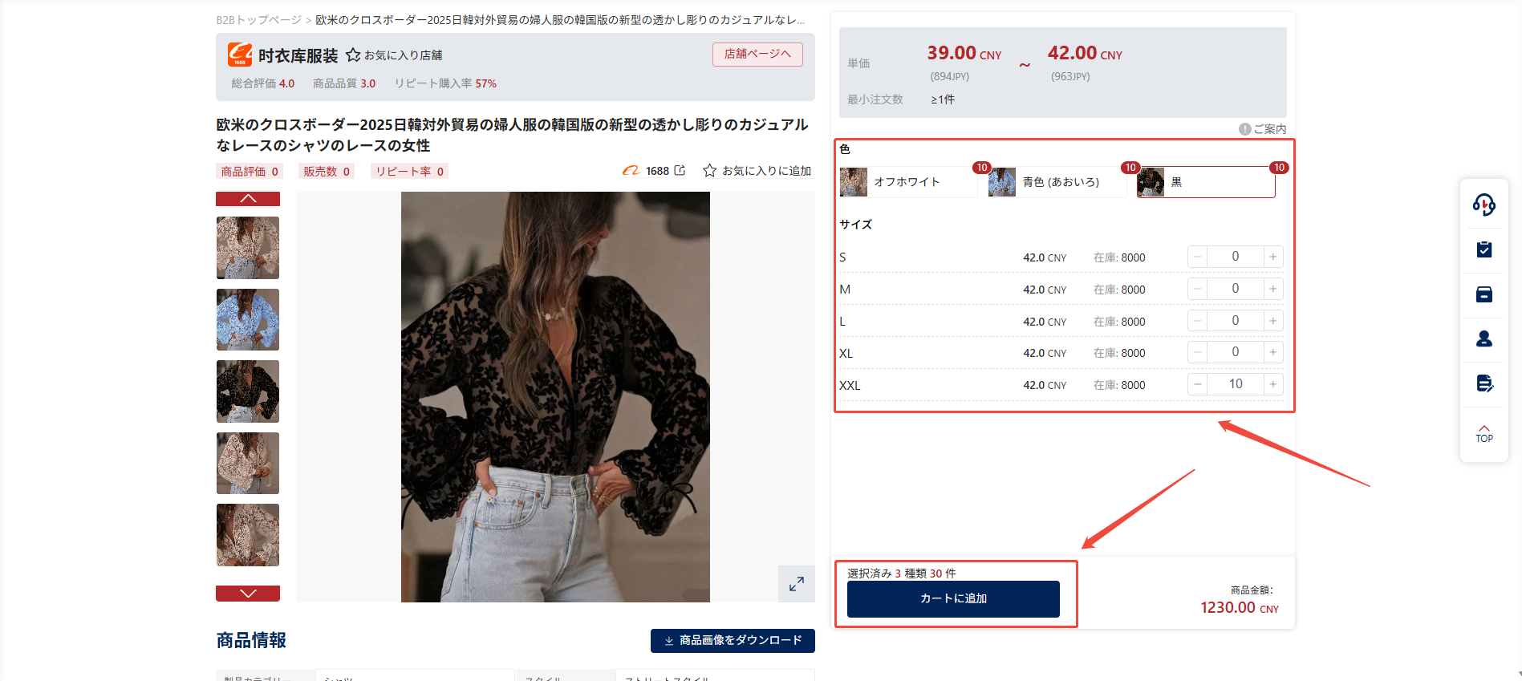This screenshot has width=1522, height=681.
Task: Open the user account sidebar icon
Action: point(1483,338)
